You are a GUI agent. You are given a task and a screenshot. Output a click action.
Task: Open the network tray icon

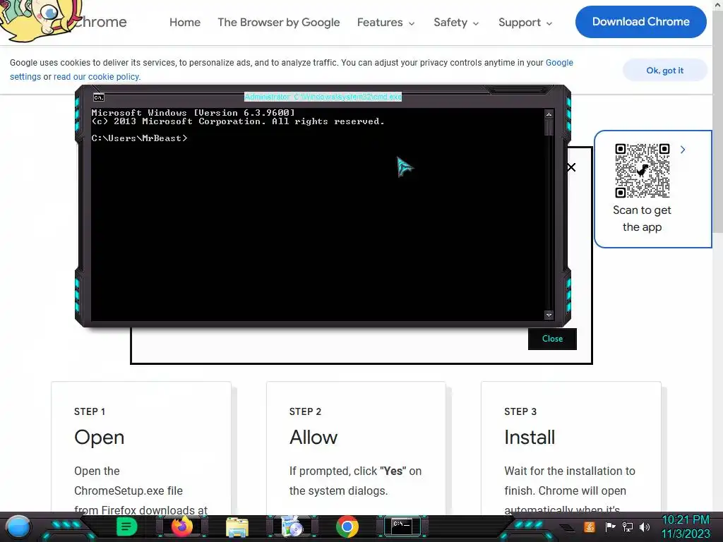point(627,526)
